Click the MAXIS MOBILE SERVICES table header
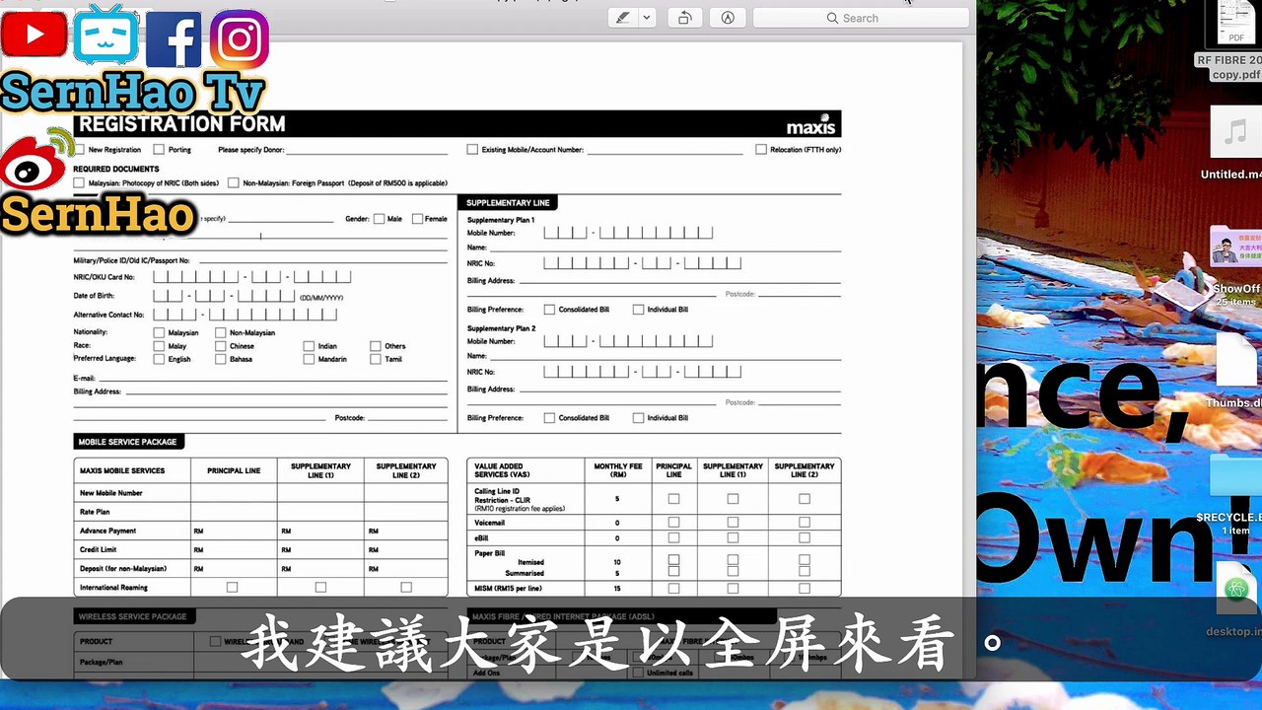 click(x=122, y=471)
